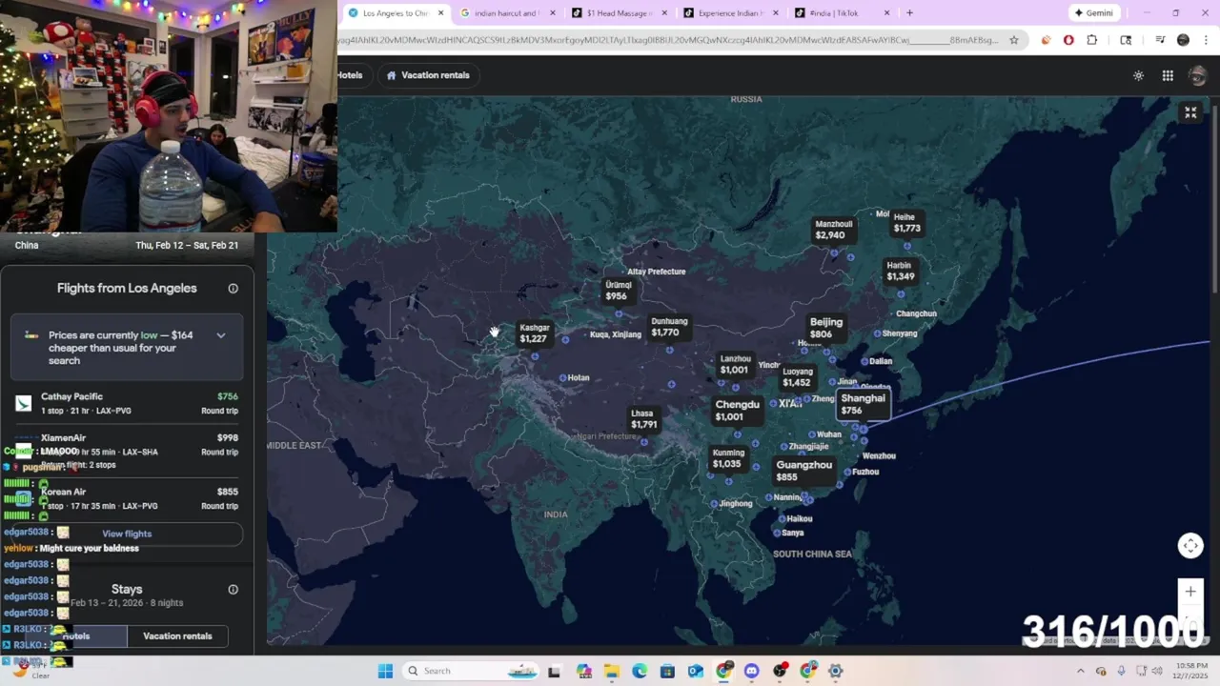This screenshot has height=686, width=1220.
Task: Select Hotels tab under Stays
Action: pyautogui.click(x=75, y=636)
